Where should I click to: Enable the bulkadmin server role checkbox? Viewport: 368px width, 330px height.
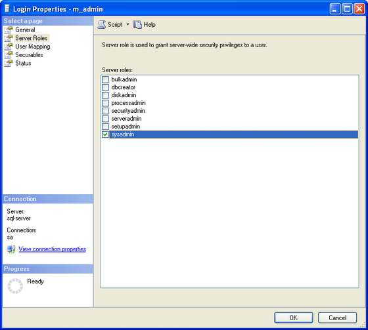click(105, 79)
